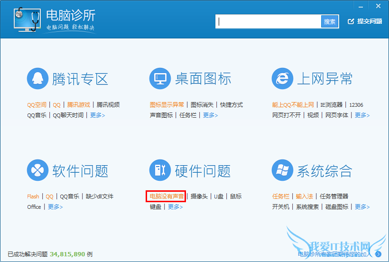Select the 视频 link

(313, 115)
